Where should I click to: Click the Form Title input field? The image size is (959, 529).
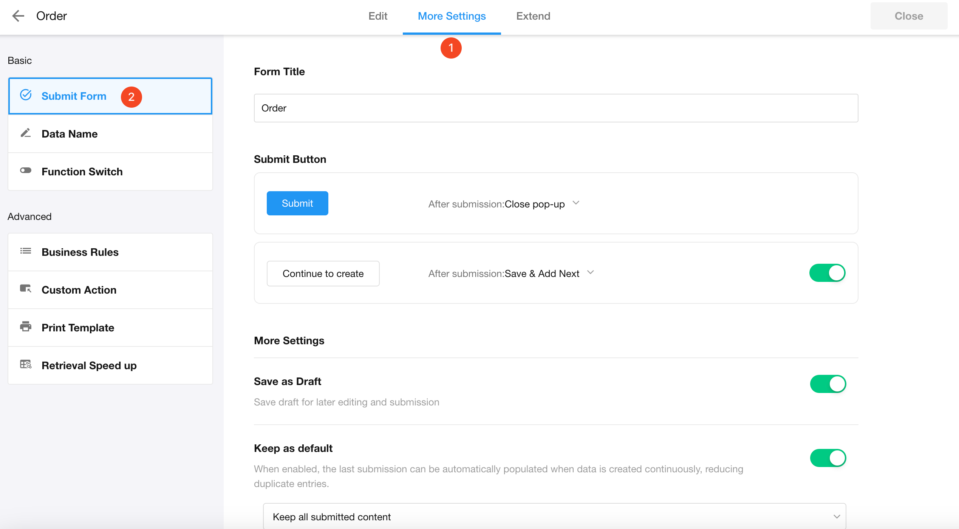pos(555,108)
